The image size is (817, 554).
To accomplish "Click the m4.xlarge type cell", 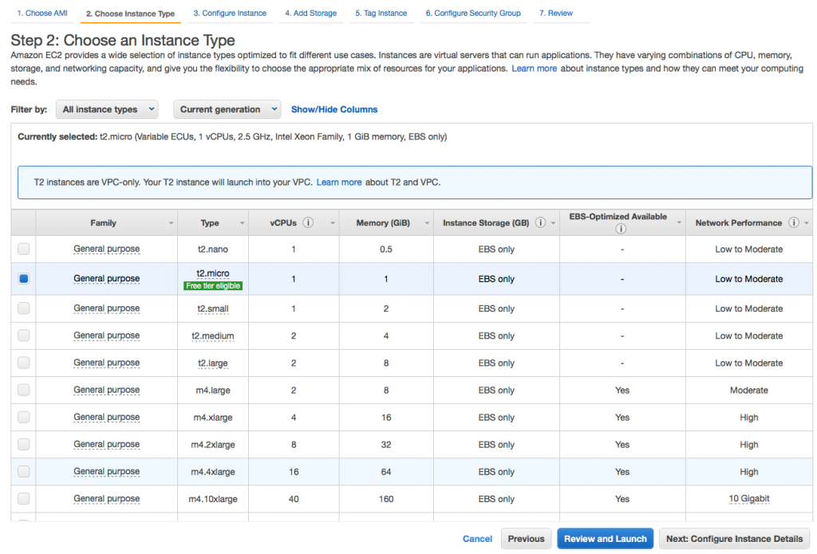I will (212, 417).
